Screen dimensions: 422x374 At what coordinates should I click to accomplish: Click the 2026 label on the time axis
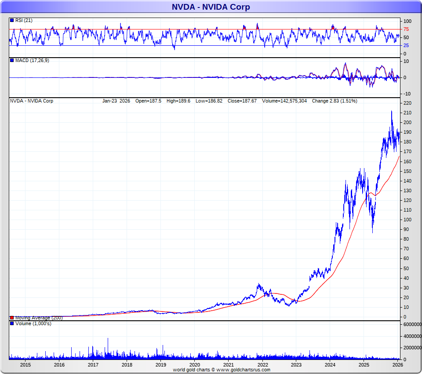tap(398, 365)
